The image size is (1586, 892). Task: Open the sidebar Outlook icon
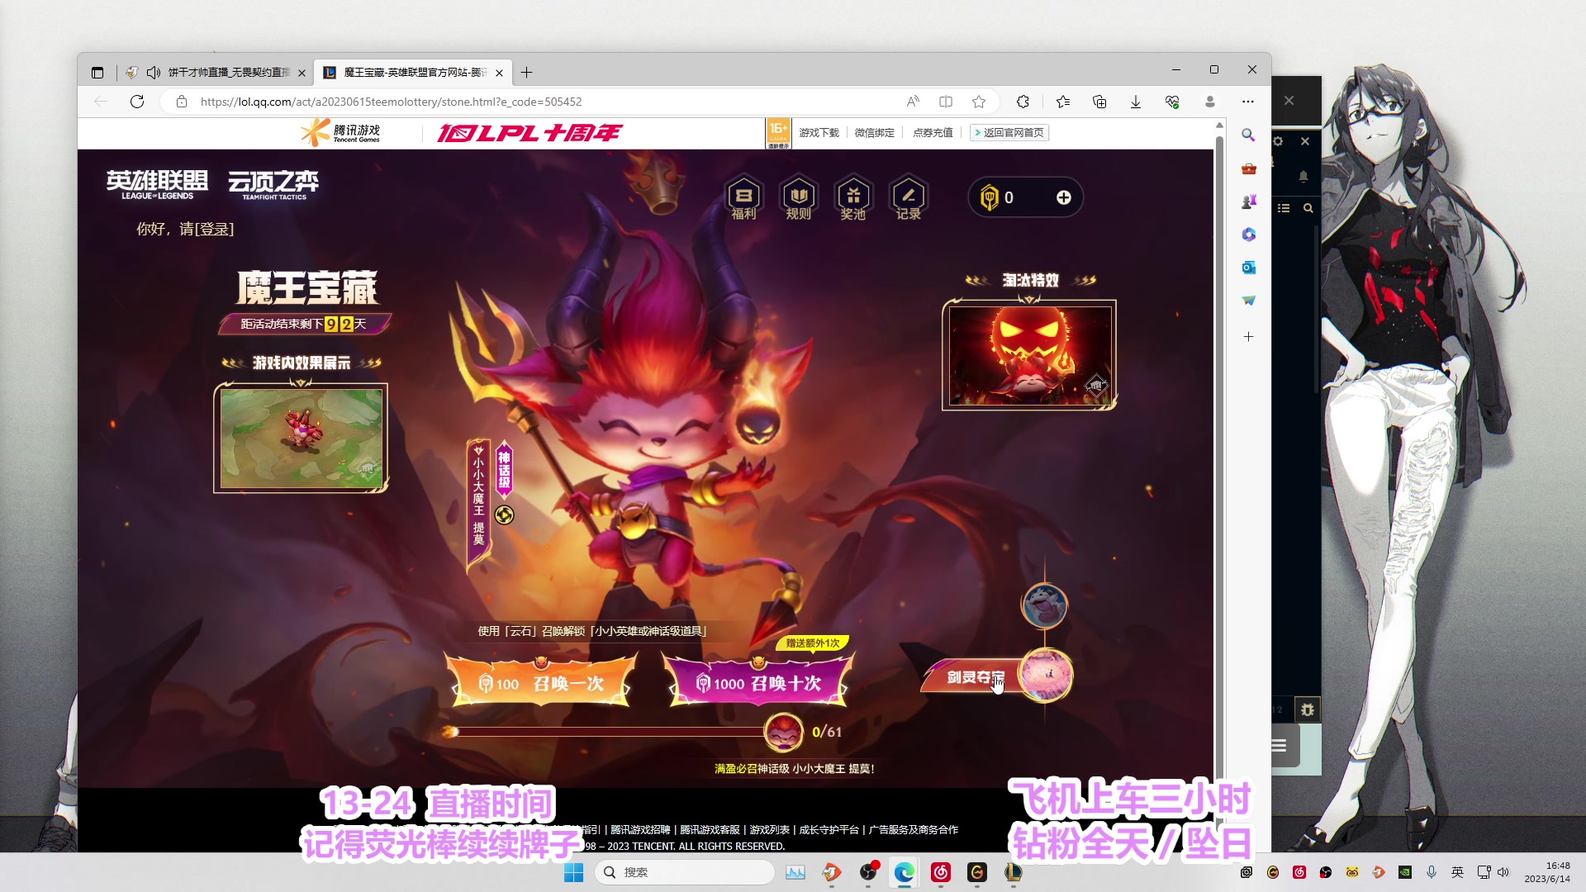click(1248, 268)
